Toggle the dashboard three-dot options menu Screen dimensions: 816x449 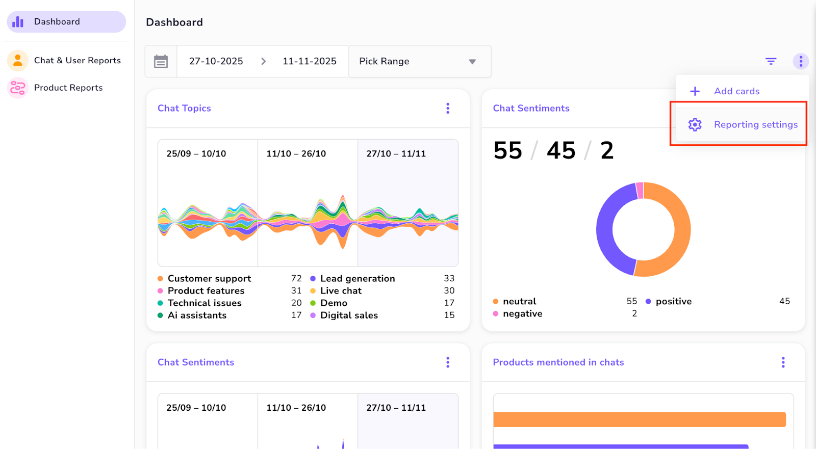(x=801, y=61)
